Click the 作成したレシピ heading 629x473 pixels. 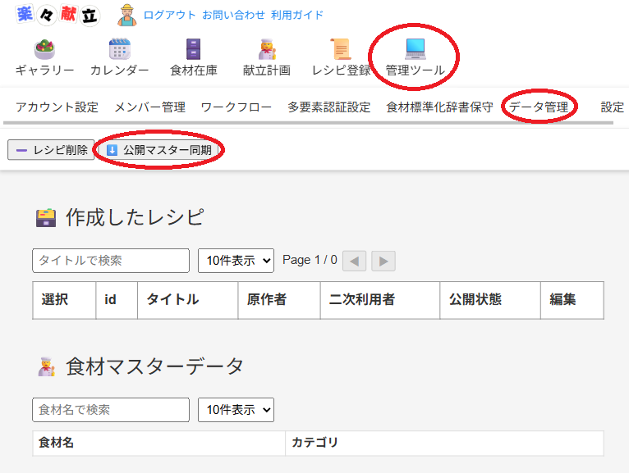135,217
